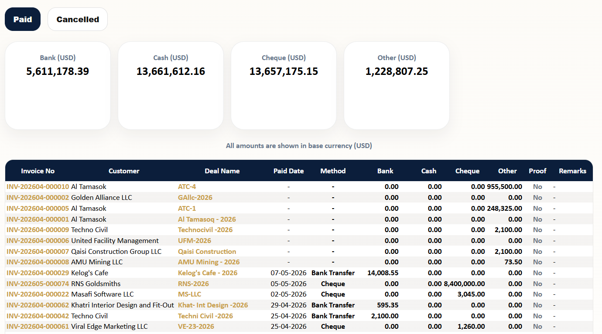Open the GAllc-2026 deal link
This screenshot has width=602, height=334.
click(x=195, y=198)
